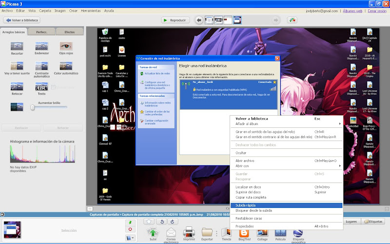Screen dimensions: 390x244
Task: Open the Álbumes web link
Action: (x=352, y=11)
